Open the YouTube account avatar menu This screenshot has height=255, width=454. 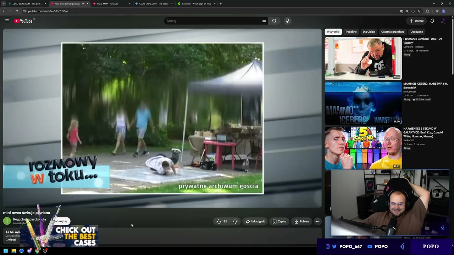[x=443, y=21]
